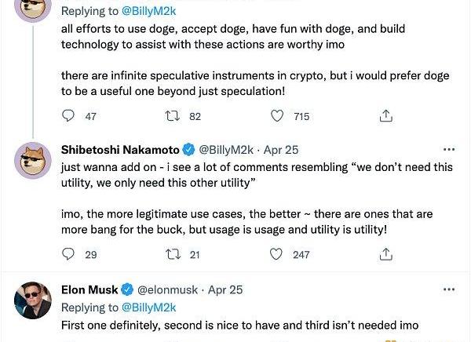Like the tweet with 715 likes
The image size is (471, 342).
pos(277,116)
